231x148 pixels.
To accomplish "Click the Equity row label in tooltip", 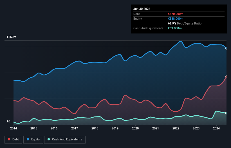I will (x=138, y=19).
